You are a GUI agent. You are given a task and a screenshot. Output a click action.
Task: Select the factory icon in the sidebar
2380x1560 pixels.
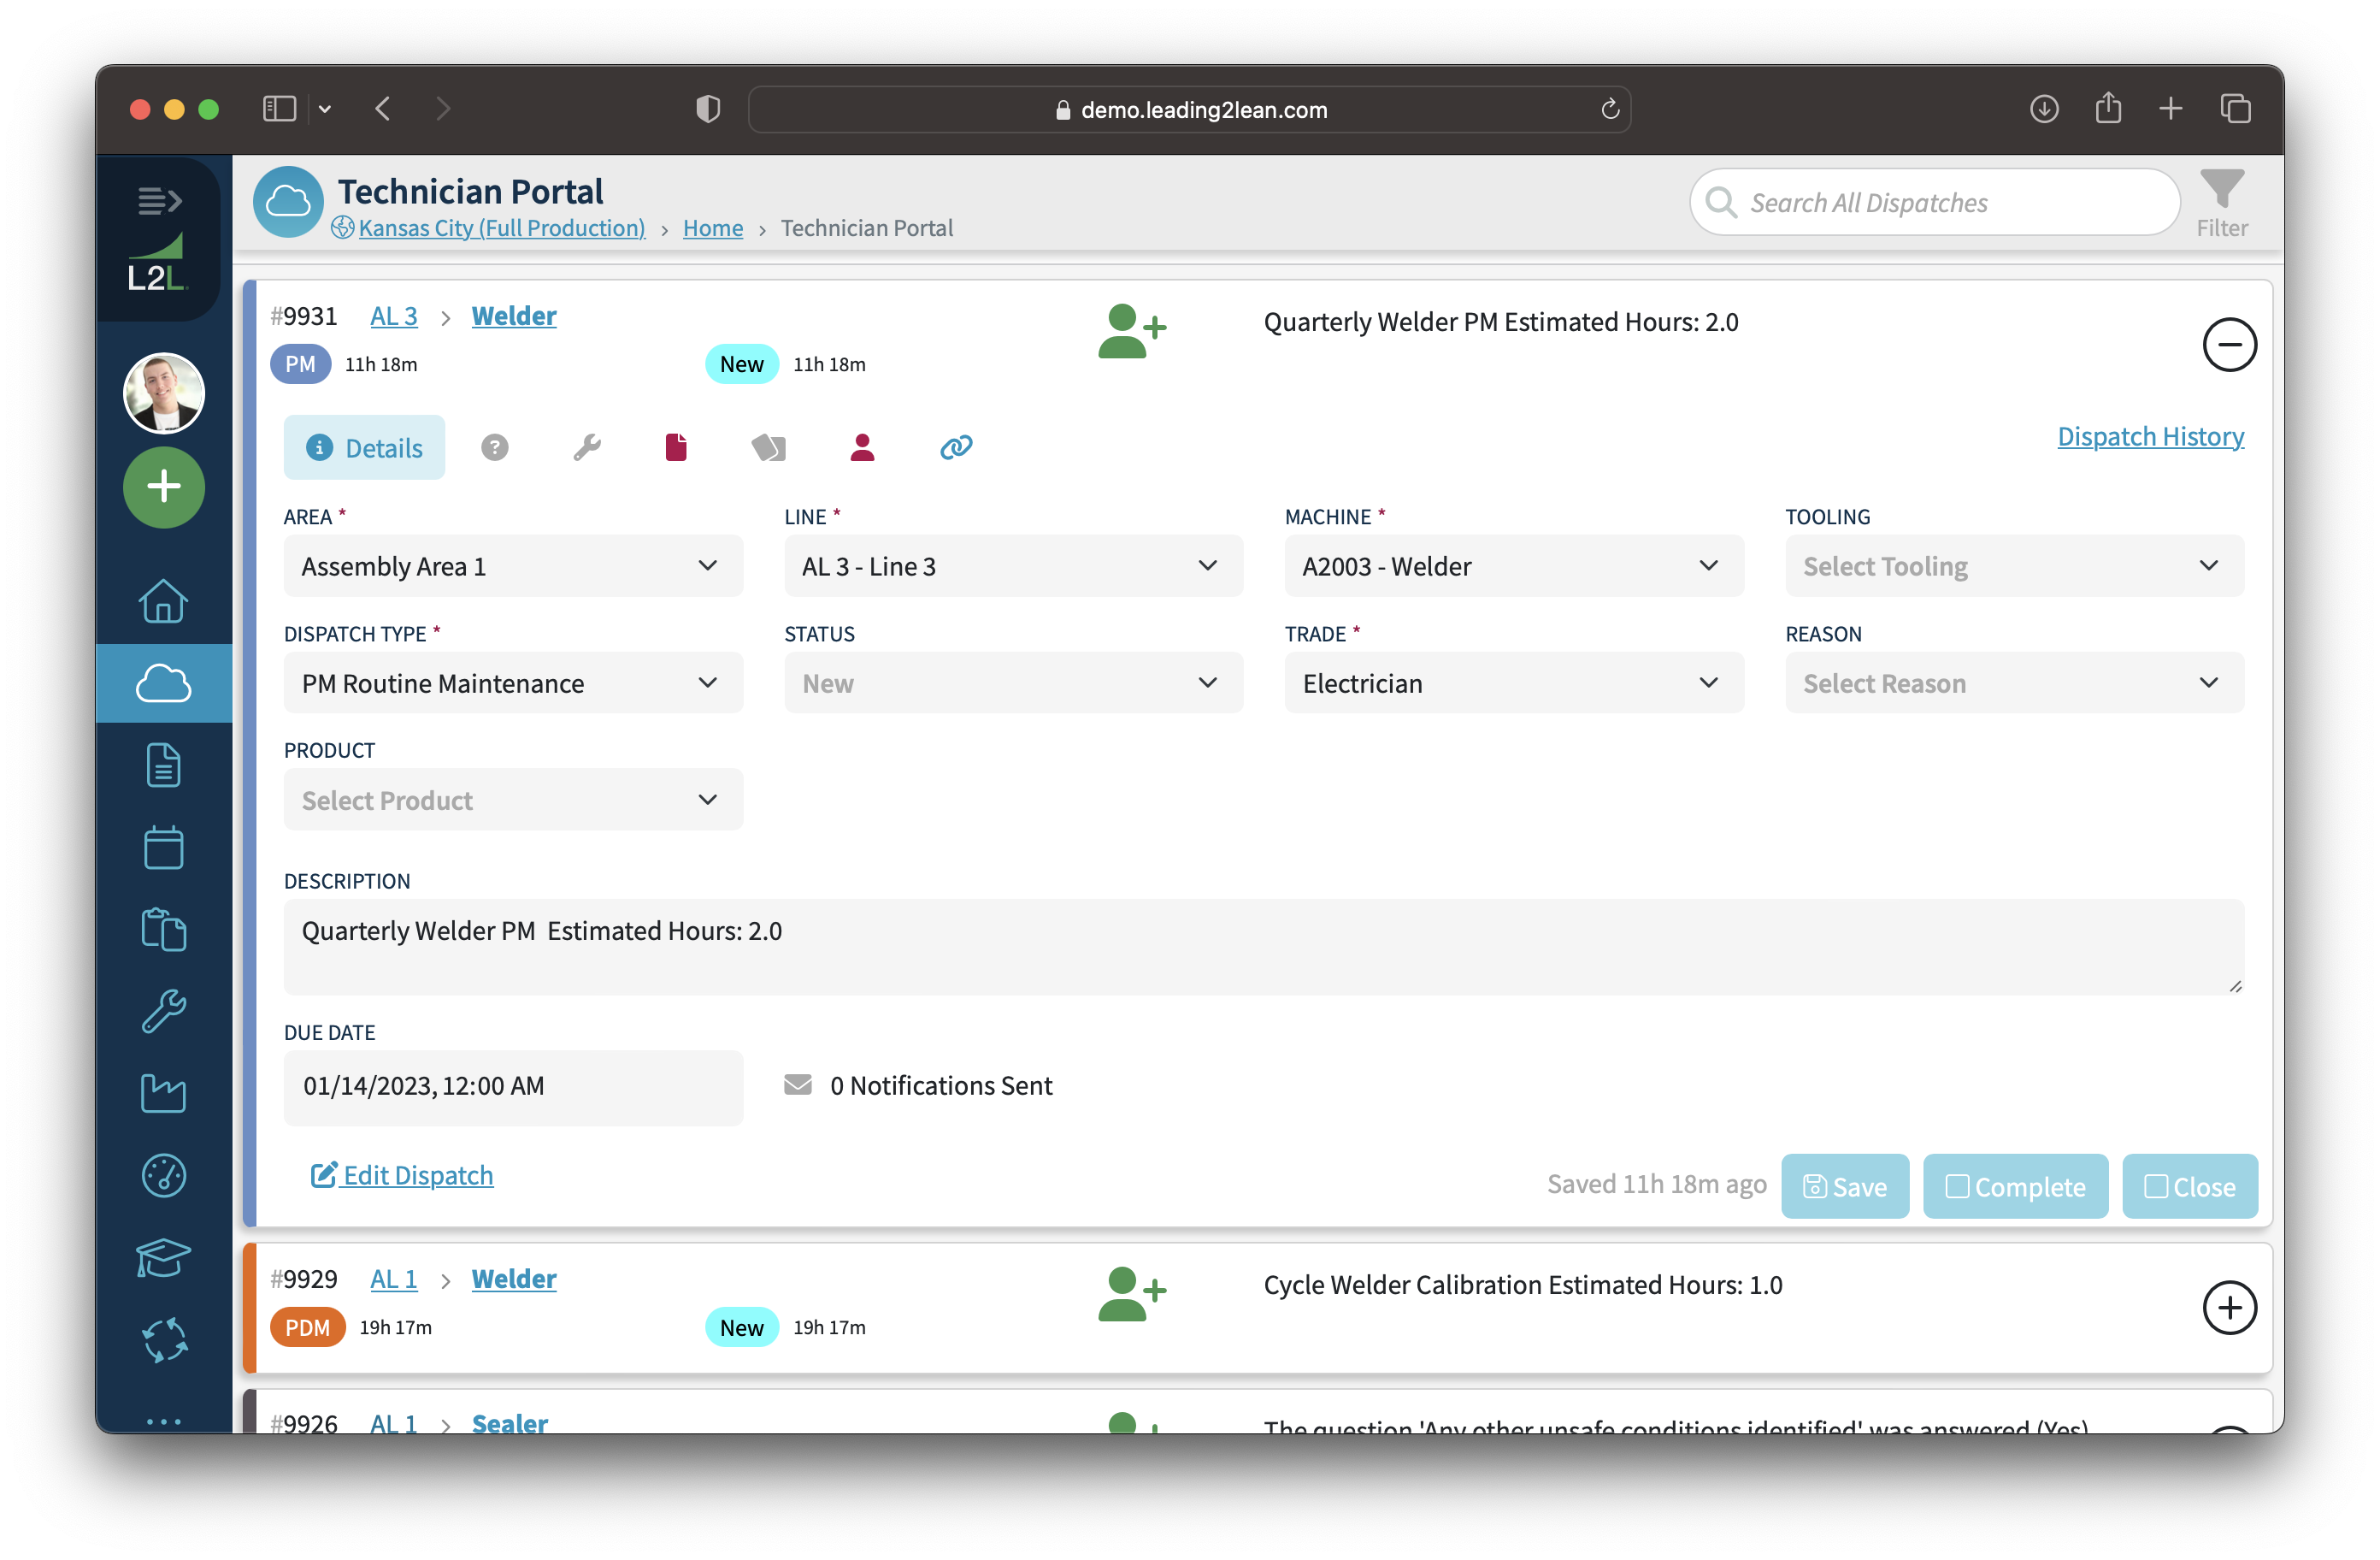[x=163, y=1093]
